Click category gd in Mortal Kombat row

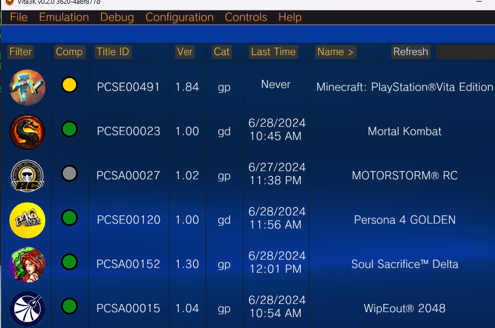[224, 132]
